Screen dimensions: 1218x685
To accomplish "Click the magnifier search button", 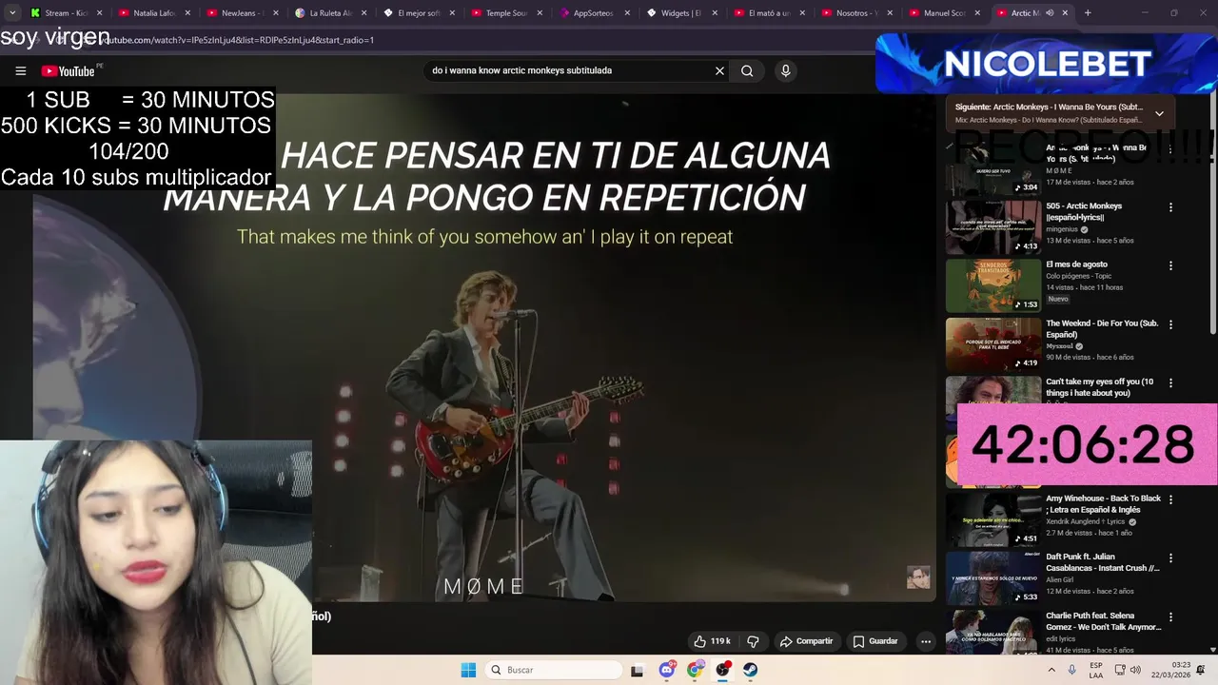I will [x=747, y=70].
